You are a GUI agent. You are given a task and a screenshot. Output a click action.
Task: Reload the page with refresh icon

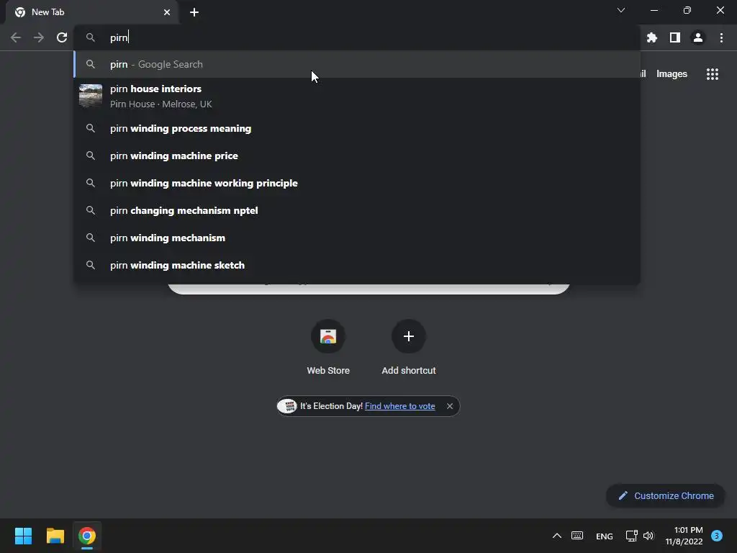62,37
